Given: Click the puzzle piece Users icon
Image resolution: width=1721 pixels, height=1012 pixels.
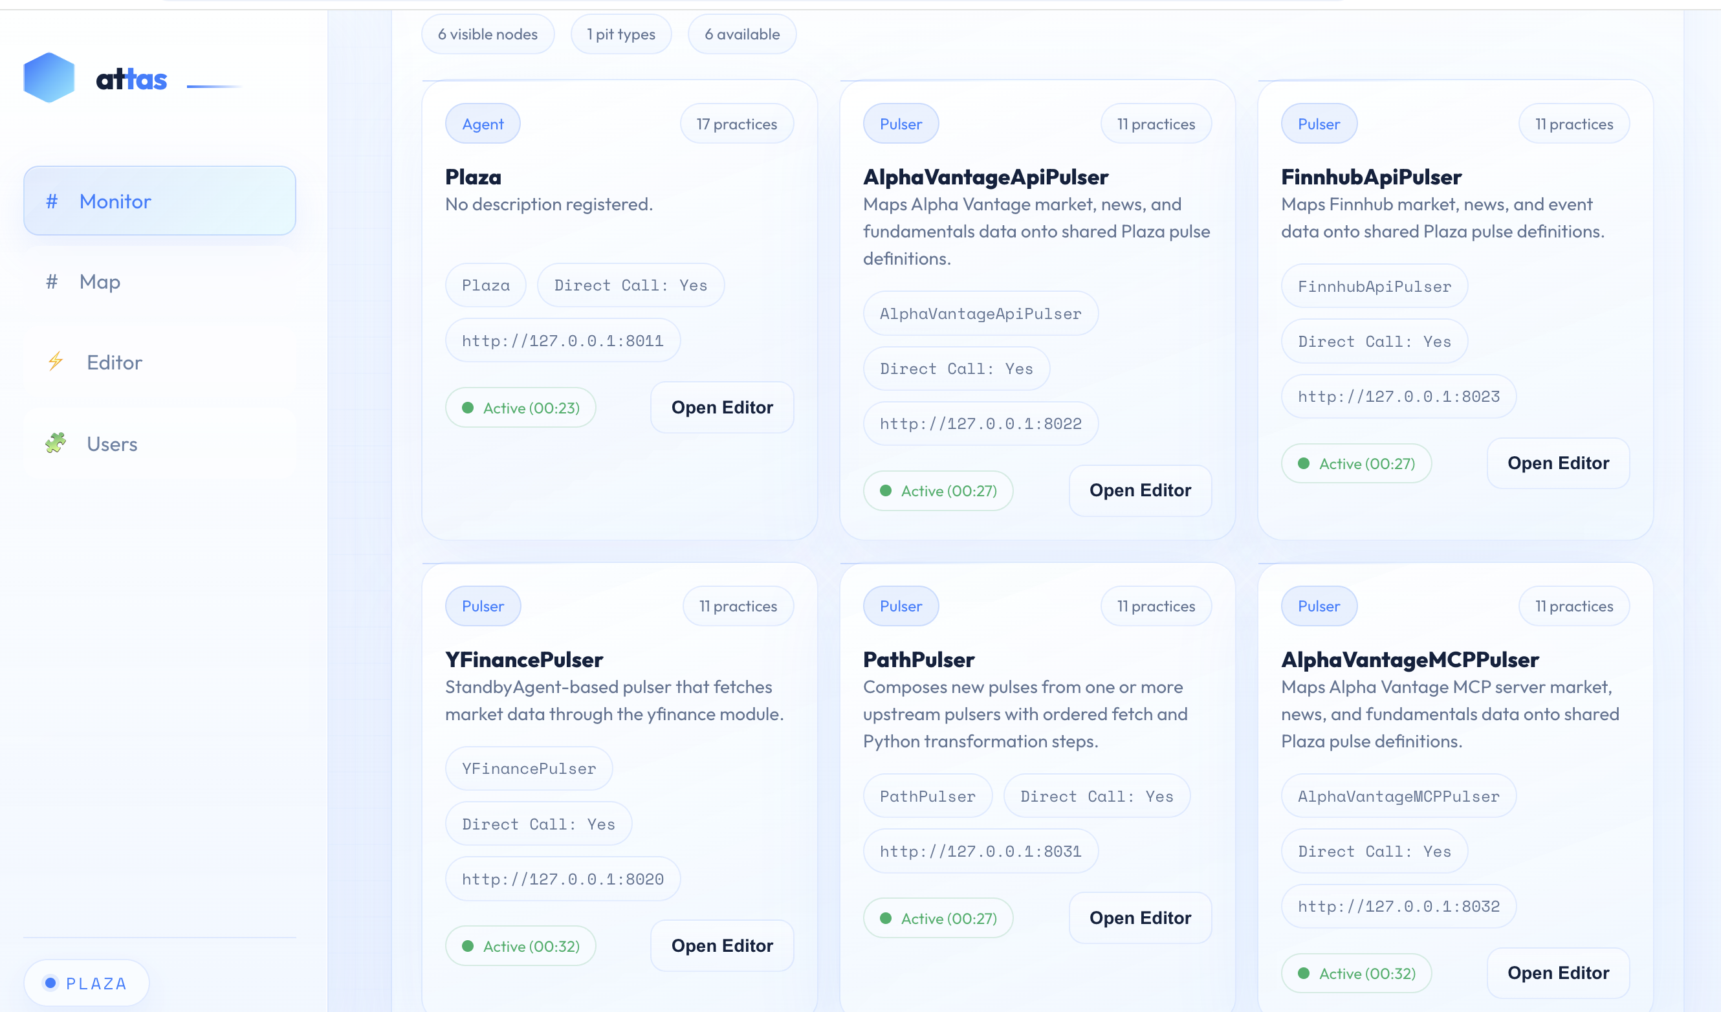Looking at the screenshot, I should click(x=56, y=443).
